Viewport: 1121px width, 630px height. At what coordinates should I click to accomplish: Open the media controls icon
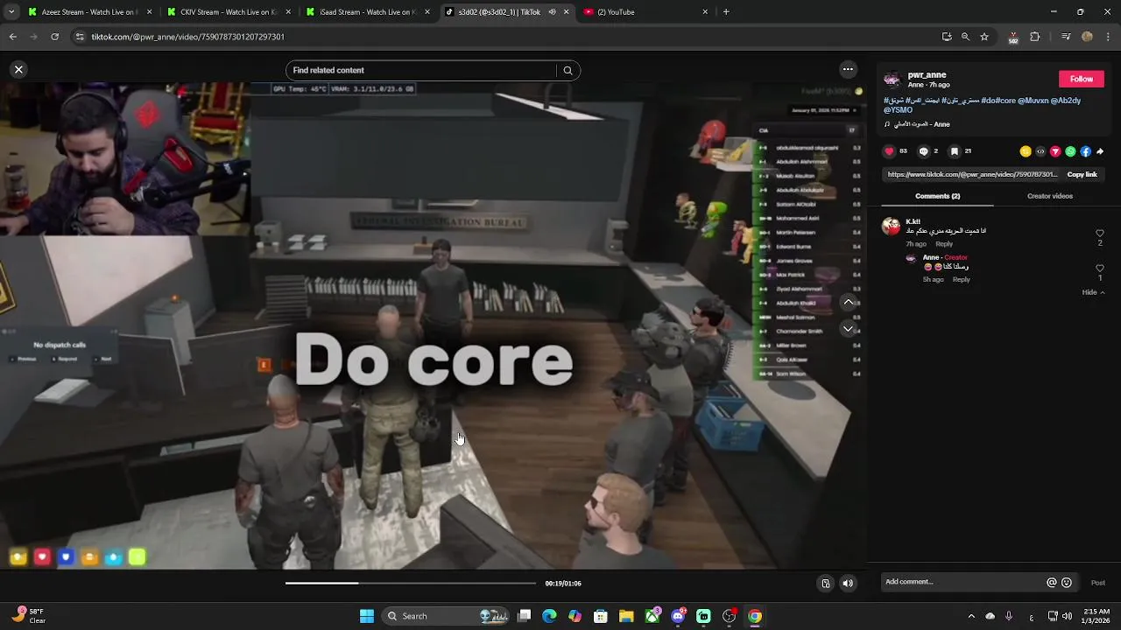pyautogui.click(x=1066, y=37)
